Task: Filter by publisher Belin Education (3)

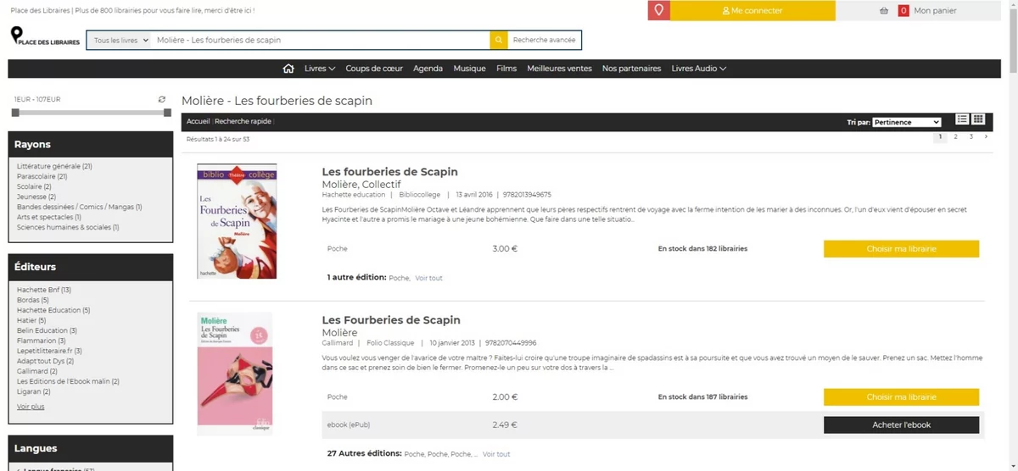Action: 47,330
